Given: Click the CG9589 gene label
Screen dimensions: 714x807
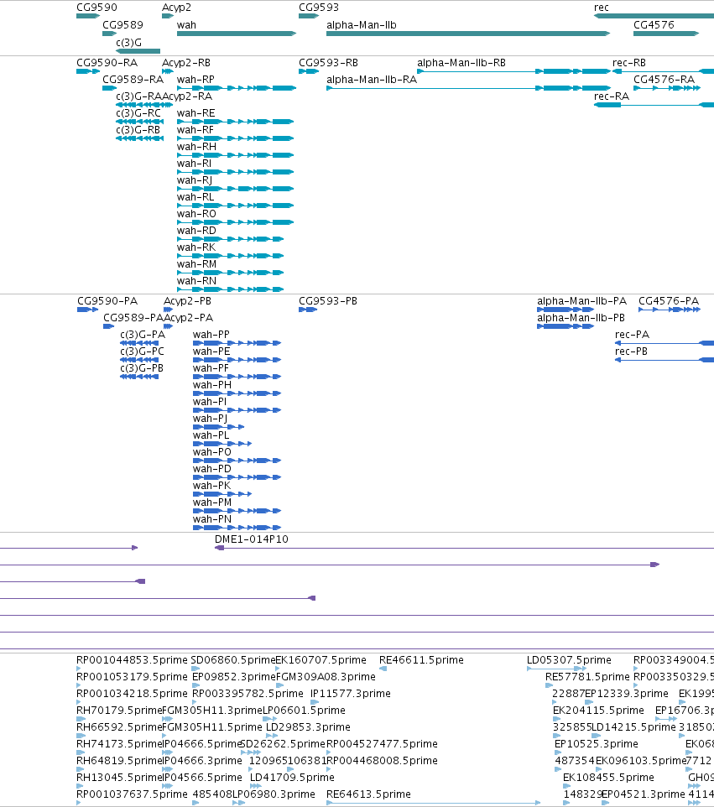Looking at the screenshot, I should click(122, 24).
